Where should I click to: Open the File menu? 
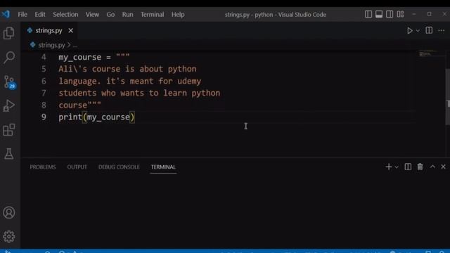(x=22, y=14)
